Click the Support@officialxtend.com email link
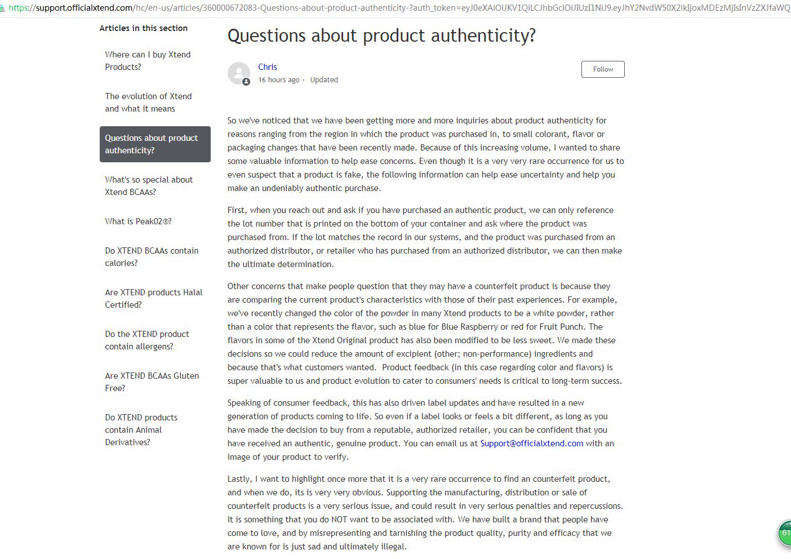Image resolution: width=791 pixels, height=559 pixels. [x=531, y=443]
